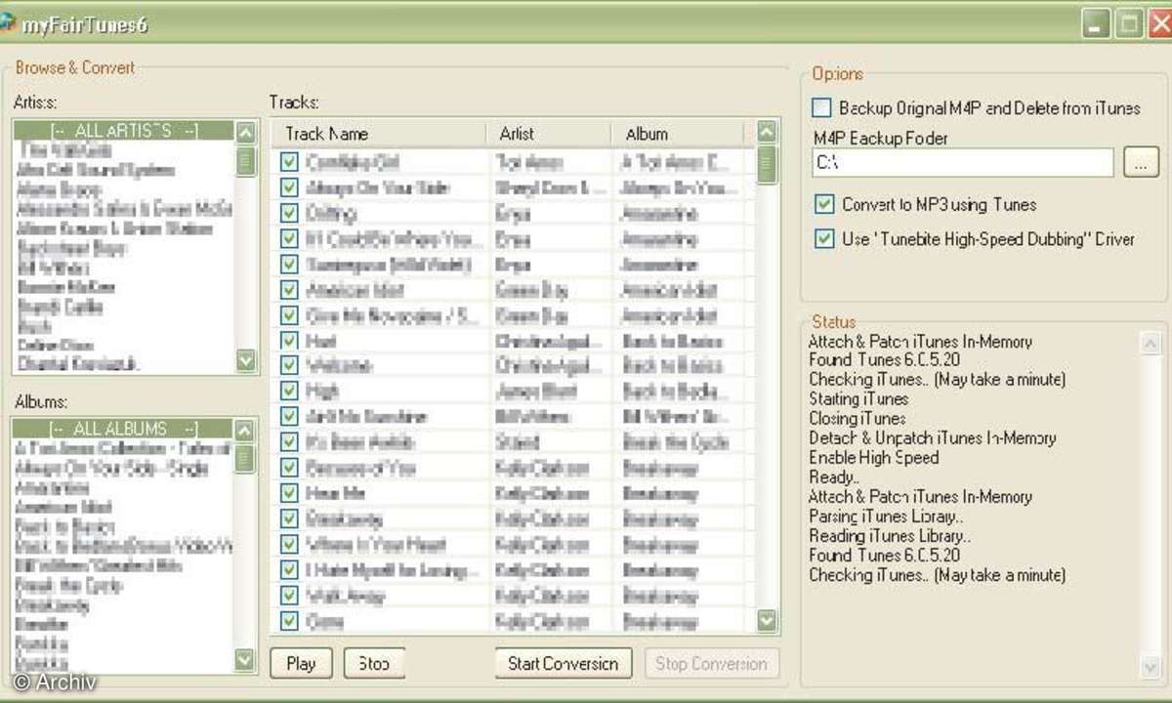Click the Artists list scroll-down arrow
The width and height of the screenshot is (1172, 703).
pos(246,361)
